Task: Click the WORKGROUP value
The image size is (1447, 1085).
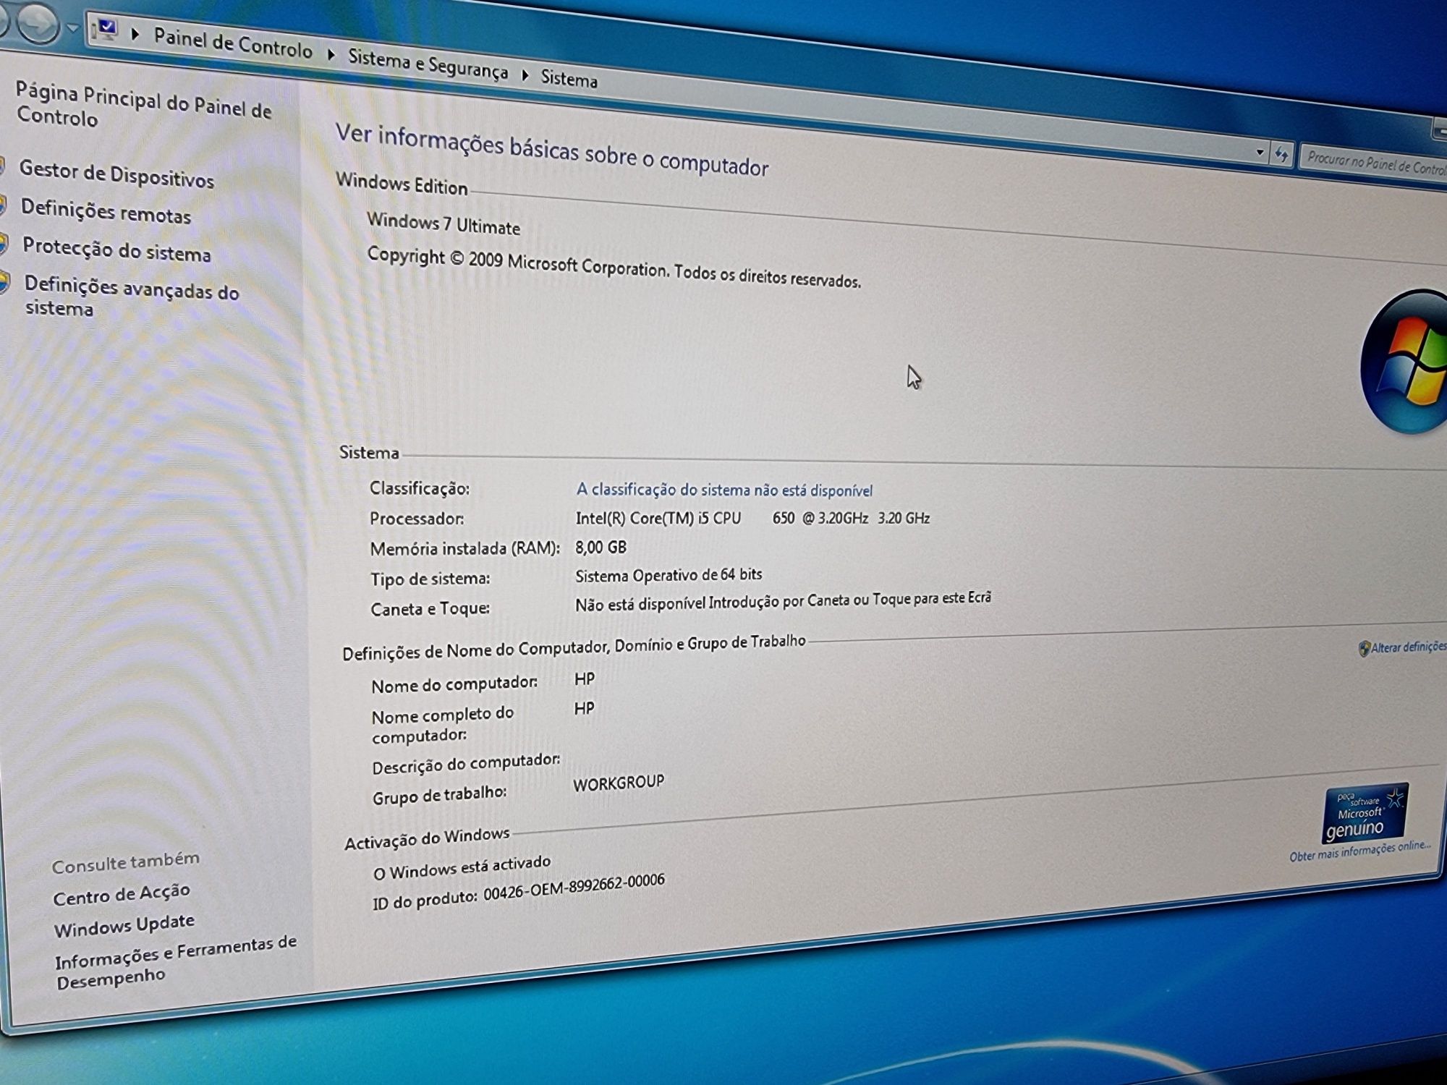Action: 619,783
